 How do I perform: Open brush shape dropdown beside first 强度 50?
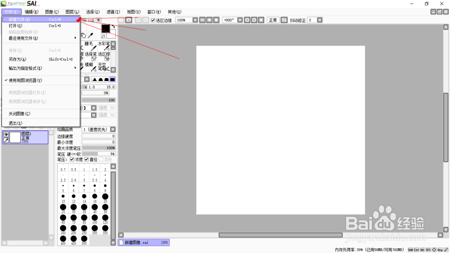(94, 108)
